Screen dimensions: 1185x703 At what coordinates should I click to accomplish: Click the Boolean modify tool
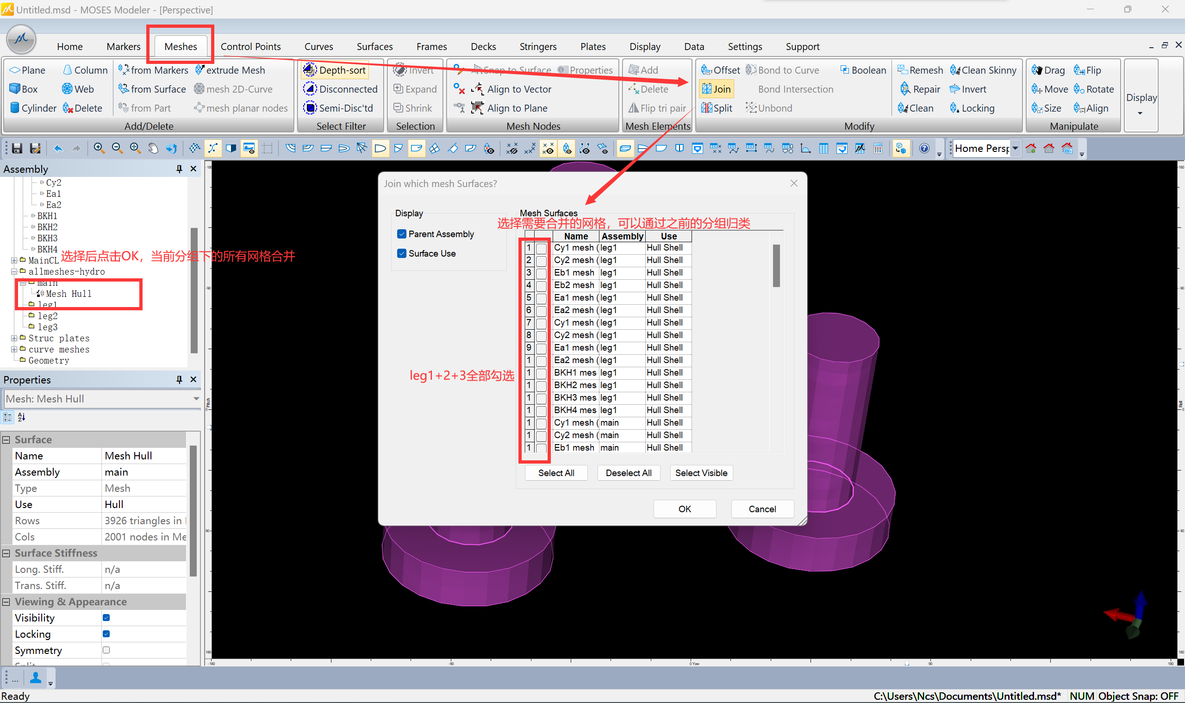tap(862, 70)
